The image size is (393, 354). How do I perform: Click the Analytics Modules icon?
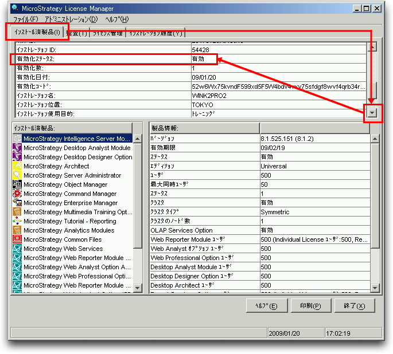[x=17, y=230]
